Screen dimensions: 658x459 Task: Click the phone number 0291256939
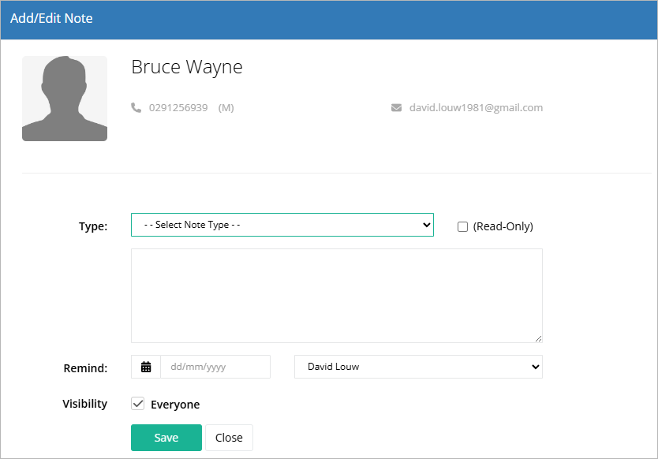(178, 108)
